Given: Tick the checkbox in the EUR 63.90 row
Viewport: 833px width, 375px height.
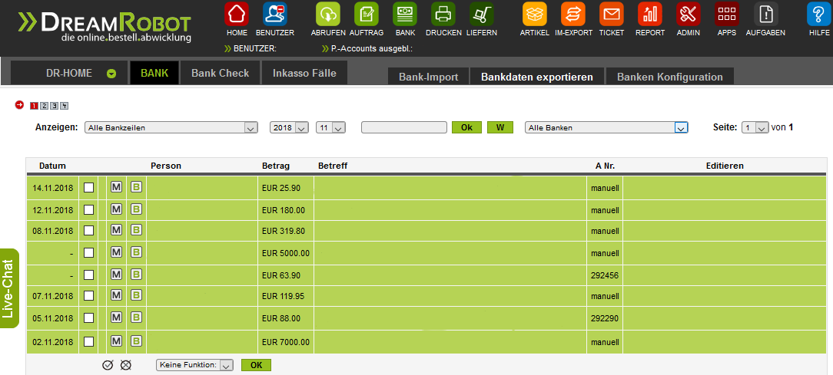Looking at the screenshot, I should [88, 275].
